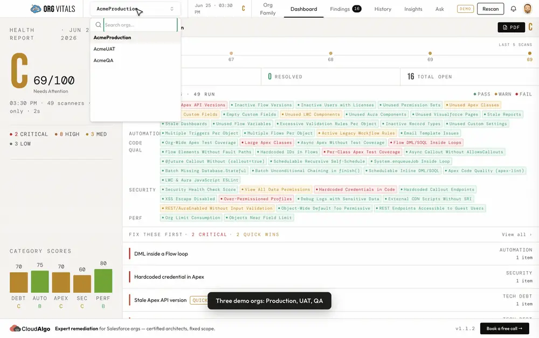Image resolution: width=539 pixels, height=338 pixels.
Task: Click the scan marker labeled 67
Action: pyautogui.click(x=231, y=53)
